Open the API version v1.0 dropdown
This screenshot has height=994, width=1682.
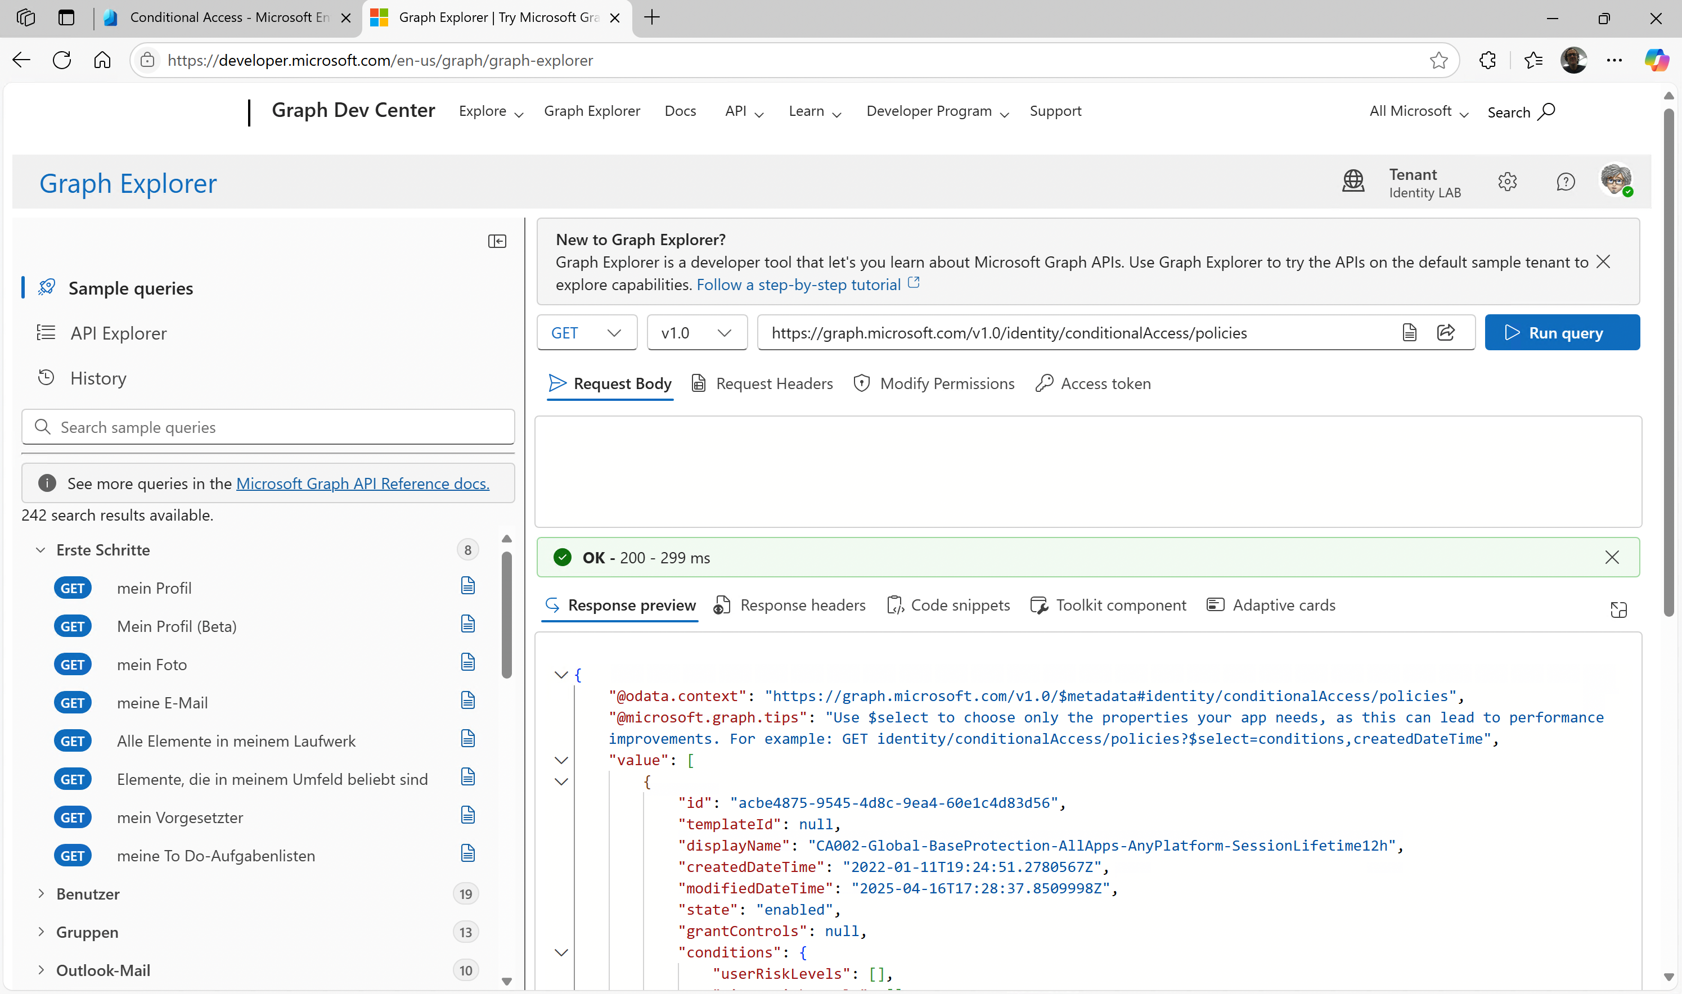pos(697,332)
